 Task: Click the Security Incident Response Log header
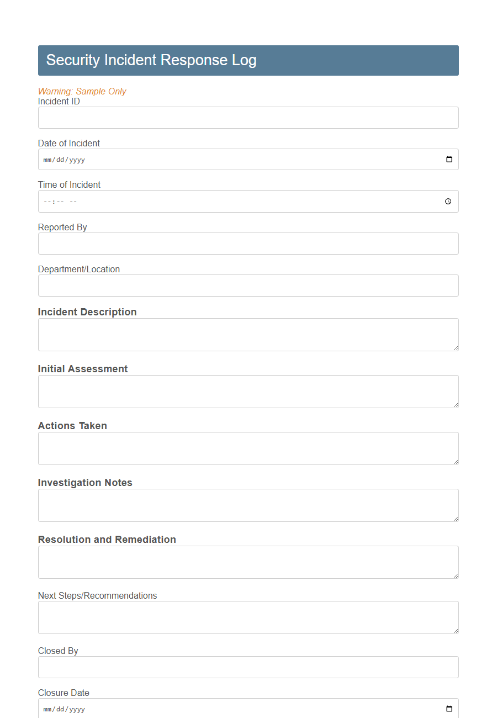pyautogui.click(x=150, y=60)
